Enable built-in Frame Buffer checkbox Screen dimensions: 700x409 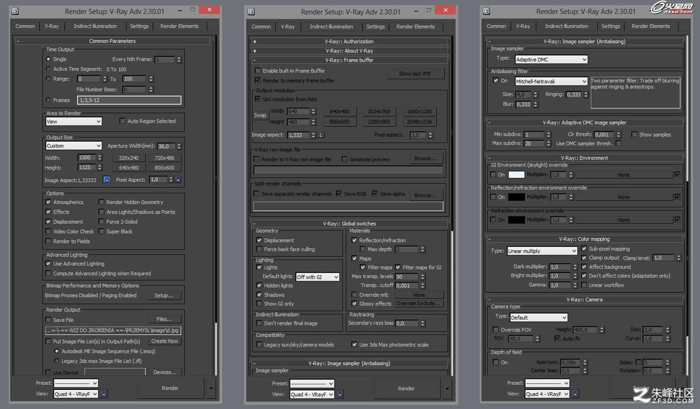(x=258, y=71)
